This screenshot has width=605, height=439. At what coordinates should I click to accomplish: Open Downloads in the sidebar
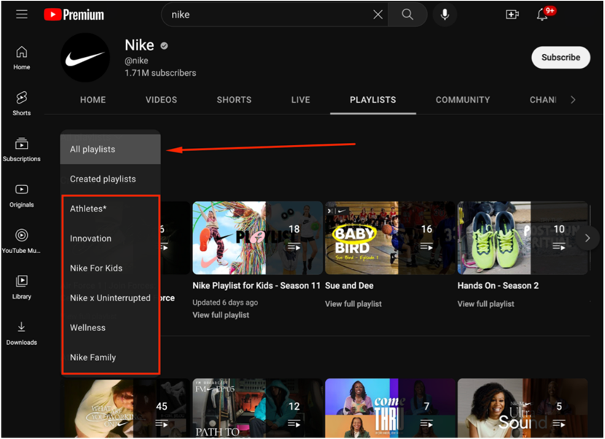pos(22,333)
